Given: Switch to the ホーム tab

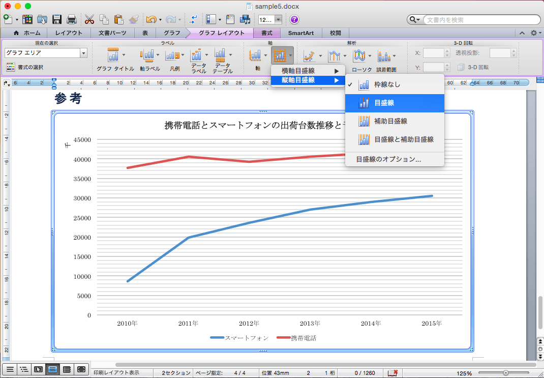Looking at the screenshot, I should [x=27, y=33].
